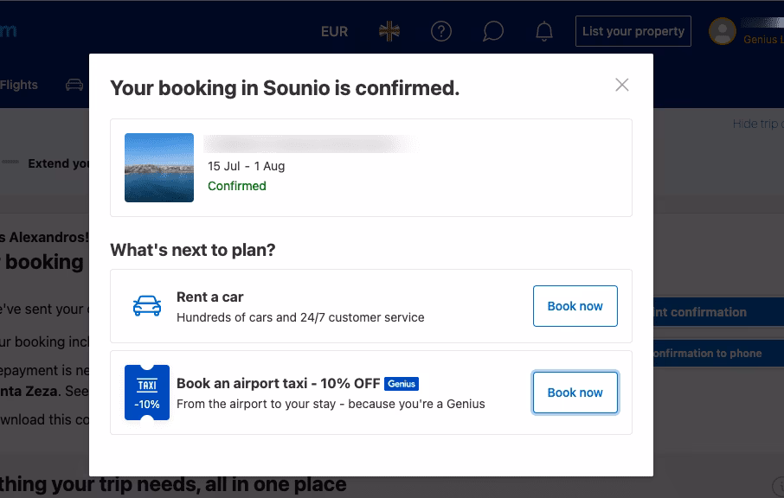Dismiss the booking confirmation modal

(x=621, y=85)
